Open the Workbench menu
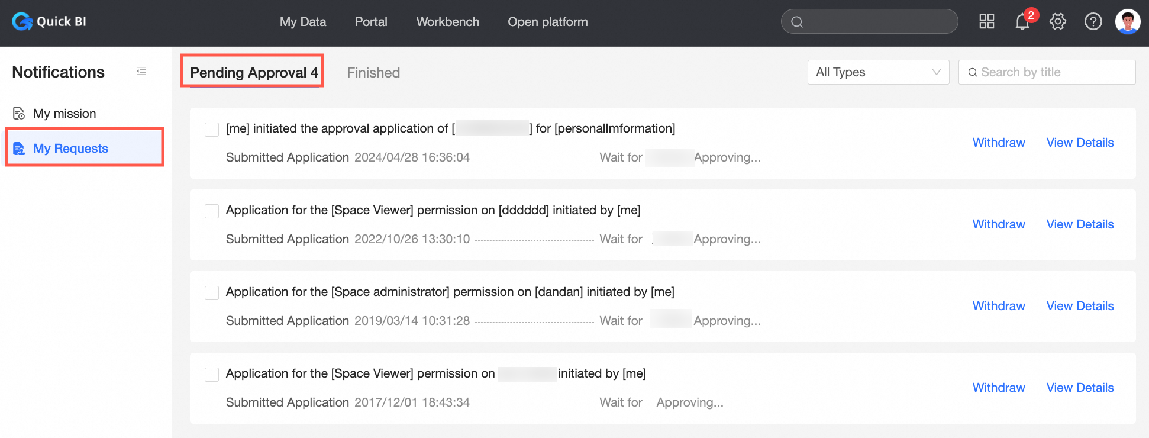Image resolution: width=1149 pixels, height=438 pixels. pos(447,22)
